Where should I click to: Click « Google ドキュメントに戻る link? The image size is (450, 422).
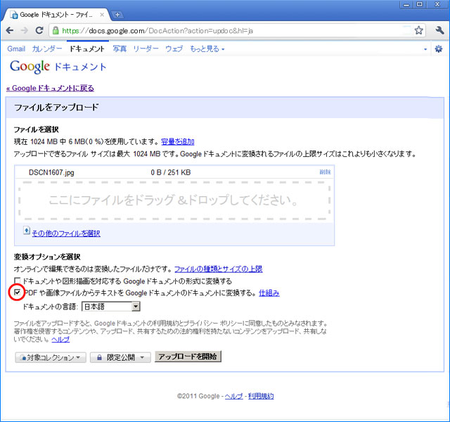(x=50, y=88)
